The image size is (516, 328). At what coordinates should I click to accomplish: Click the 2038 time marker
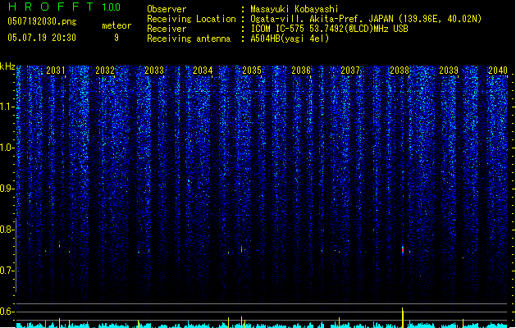click(x=400, y=70)
